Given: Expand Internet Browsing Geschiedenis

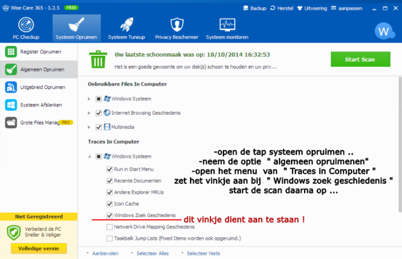Looking at the screenshot, I should coord(89,113).
